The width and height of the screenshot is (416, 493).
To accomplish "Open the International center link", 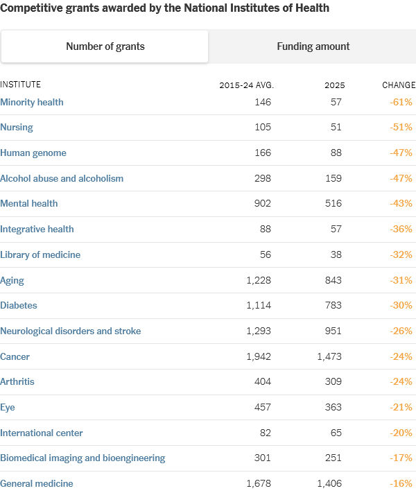I will click(42, 433).
